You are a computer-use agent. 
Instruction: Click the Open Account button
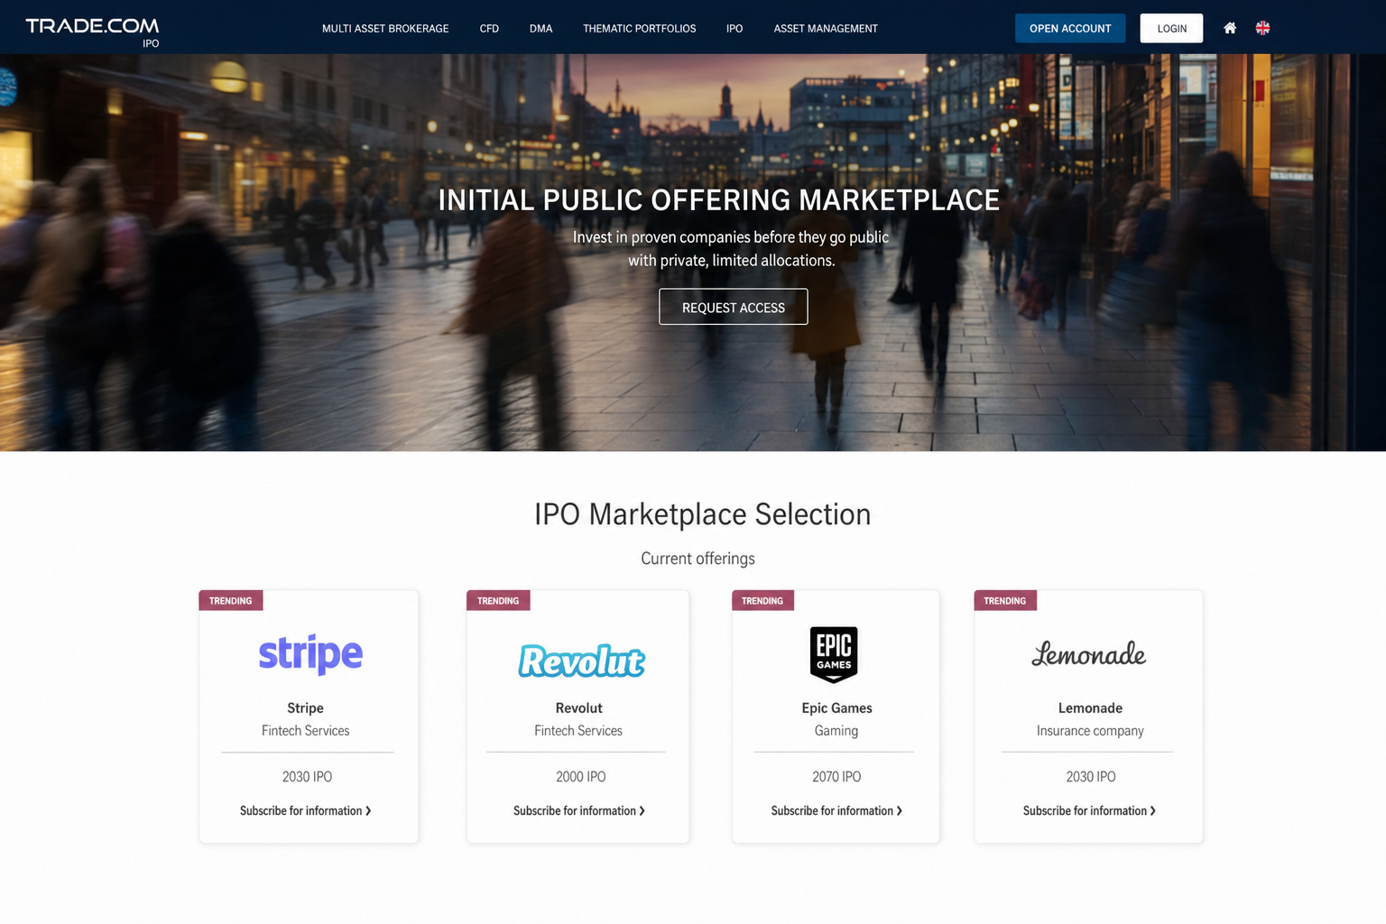click(1070, 28)
